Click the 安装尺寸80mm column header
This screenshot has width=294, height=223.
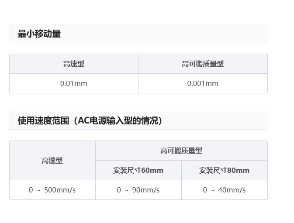pos(224,170)
